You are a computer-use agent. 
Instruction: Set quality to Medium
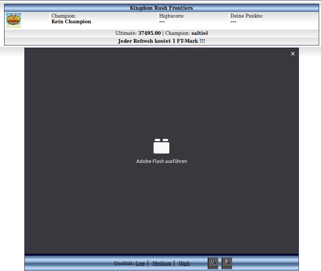click(161, 263)
